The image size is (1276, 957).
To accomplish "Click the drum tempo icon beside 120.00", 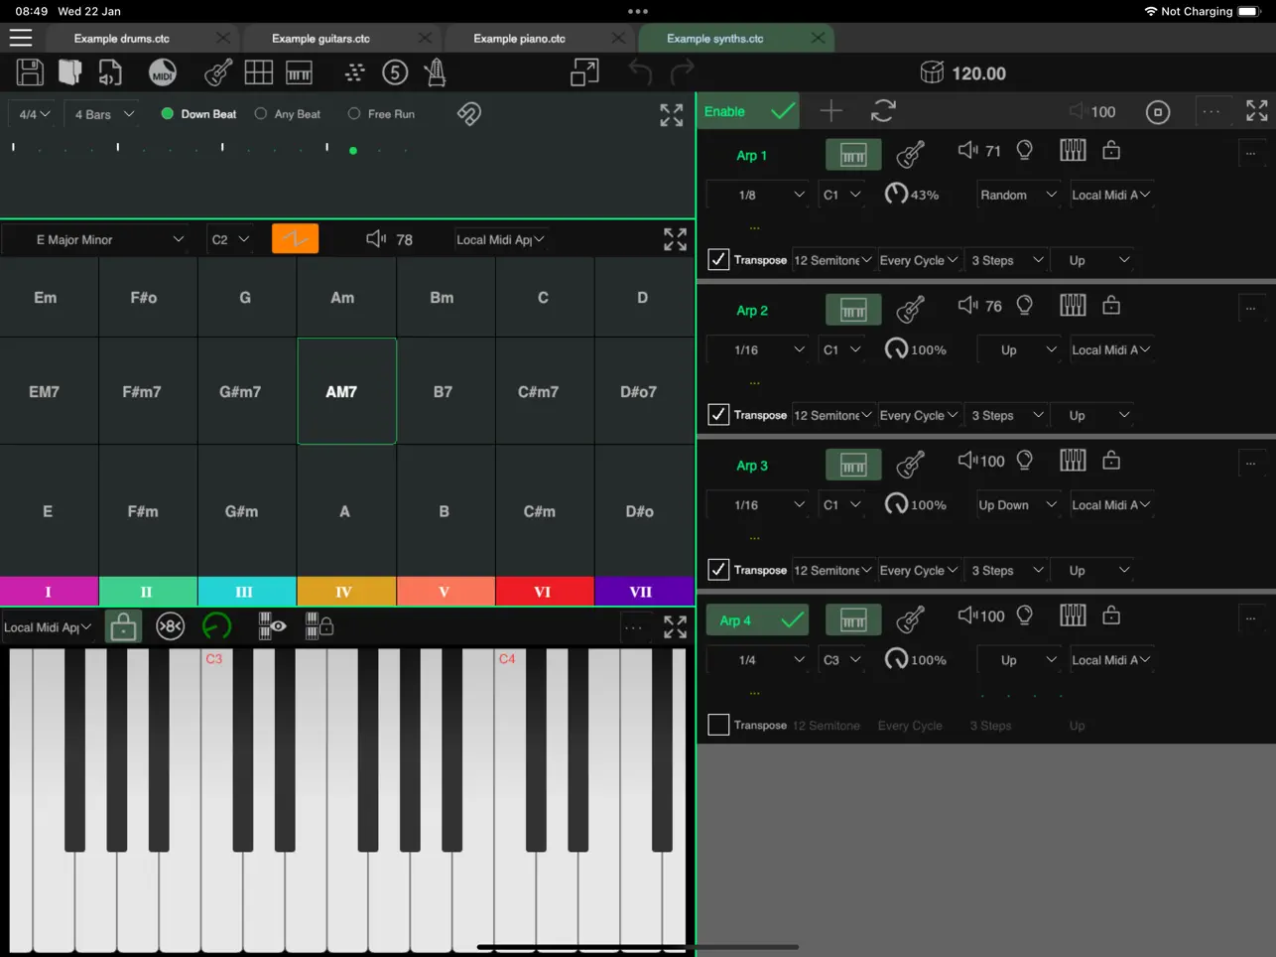I will click(932, 72).
